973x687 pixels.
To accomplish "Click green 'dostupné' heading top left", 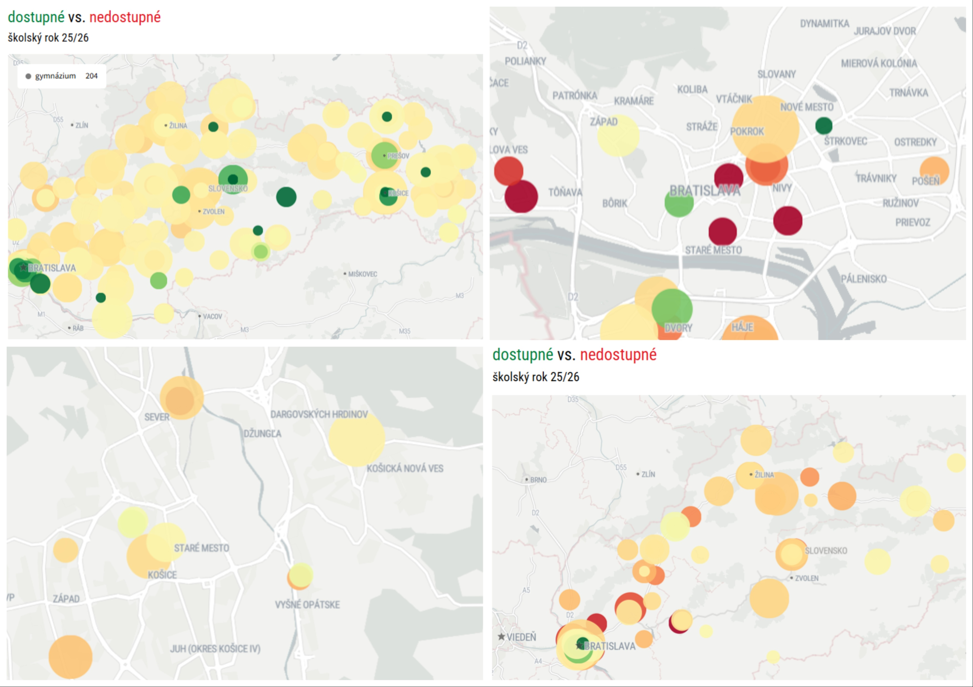I will (x=36, y=17).
